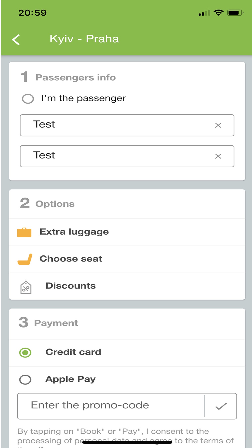Apply promo-code with checkmark icon
The width and height of the screenshot is (252, 448).
pos(221,406)
